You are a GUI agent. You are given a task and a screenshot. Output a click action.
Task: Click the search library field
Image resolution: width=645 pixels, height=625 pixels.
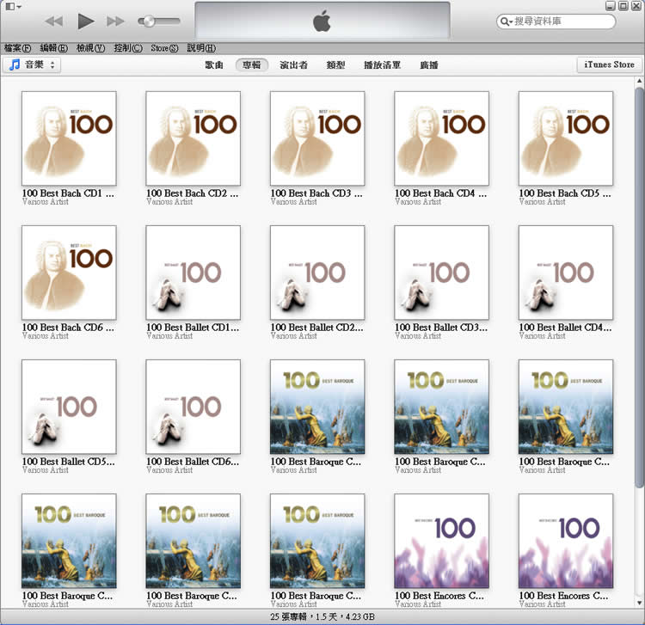pos(556,21)
